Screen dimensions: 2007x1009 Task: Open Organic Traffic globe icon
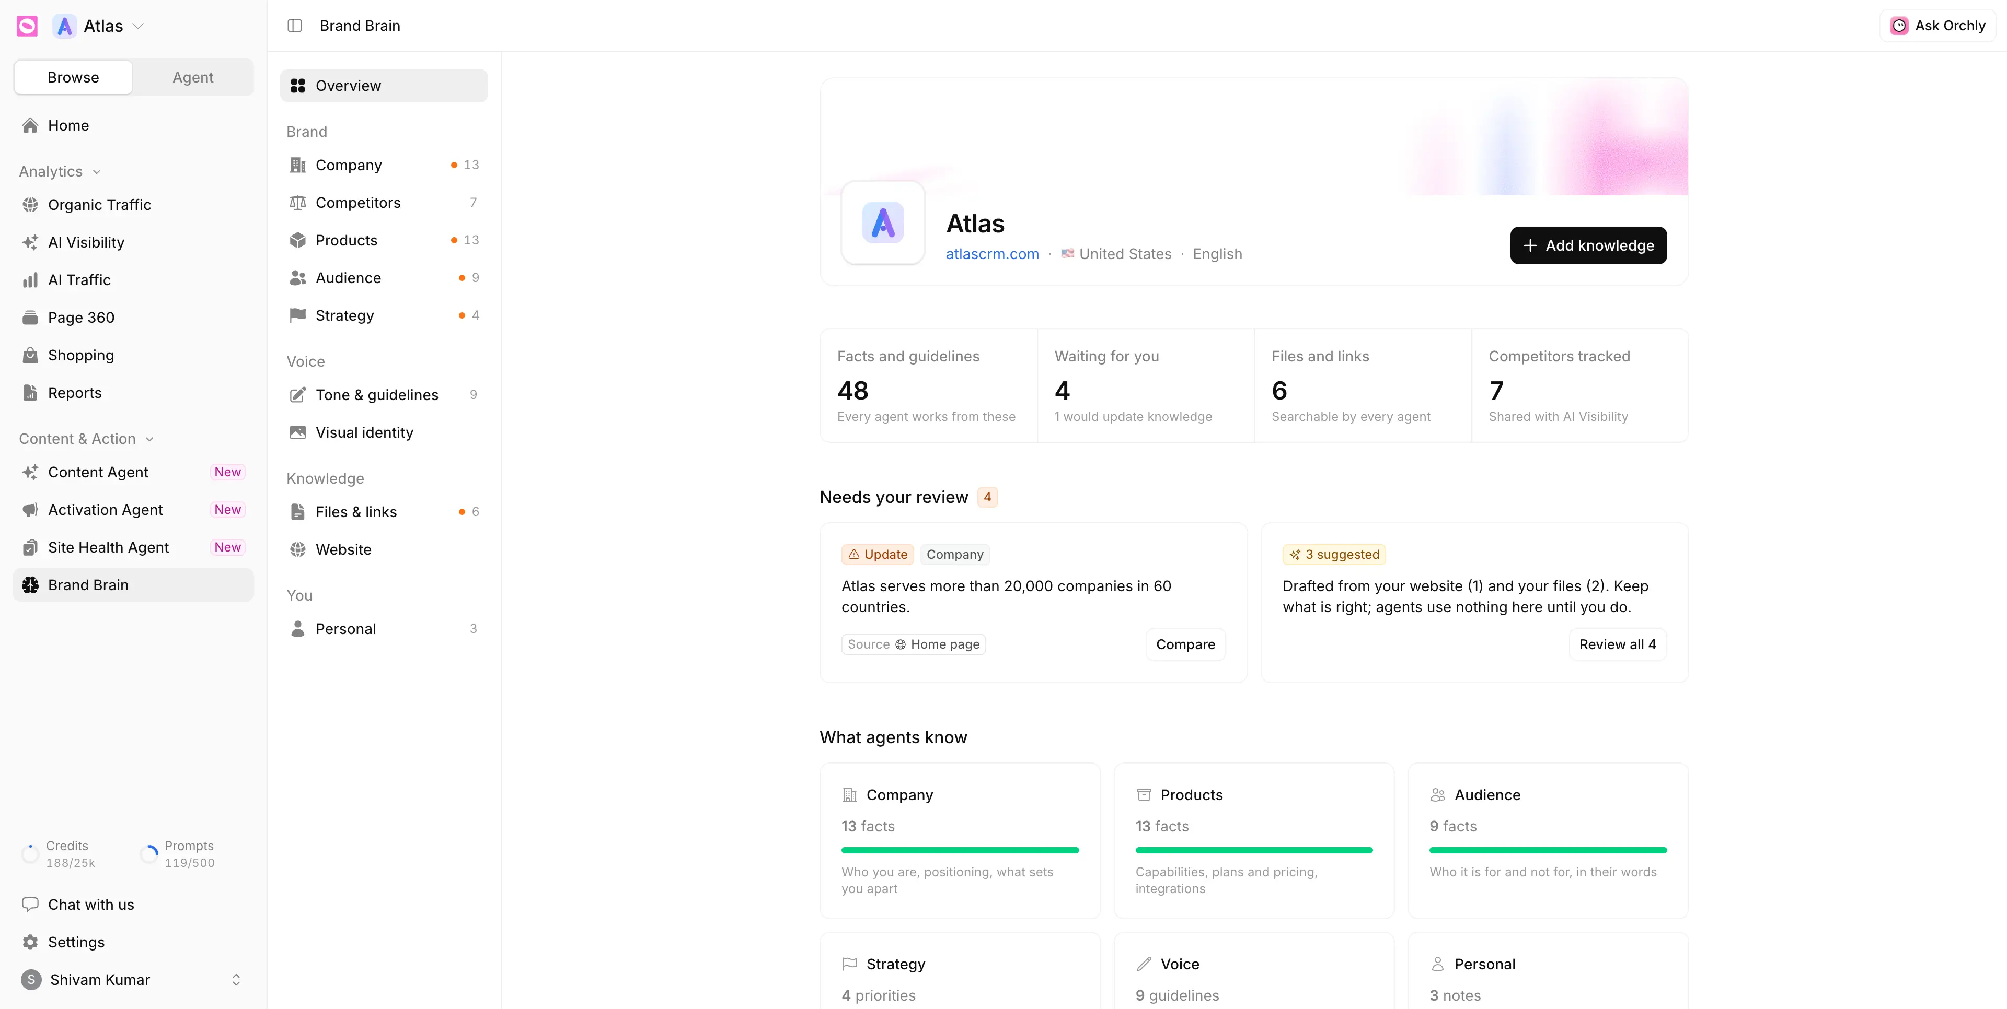pos(30,205)
